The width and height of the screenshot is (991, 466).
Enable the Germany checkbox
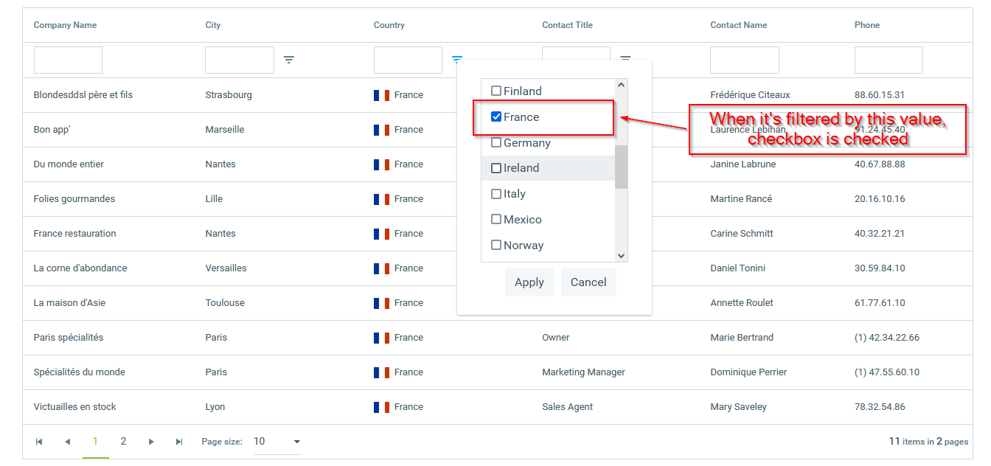(x=496, y=143)
